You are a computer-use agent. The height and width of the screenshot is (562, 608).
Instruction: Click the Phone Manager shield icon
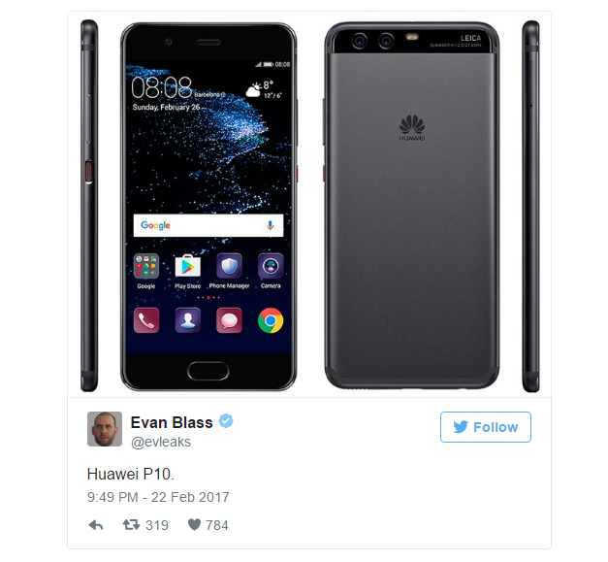click(x=229, y=266)
